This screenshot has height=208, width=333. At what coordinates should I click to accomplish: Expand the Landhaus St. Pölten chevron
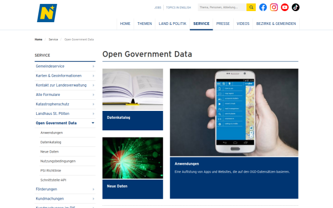click(93, 114)
